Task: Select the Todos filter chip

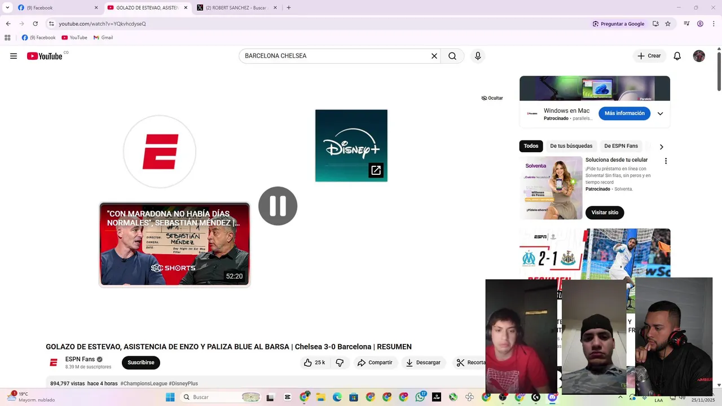Action: click(x=531, y=146)
